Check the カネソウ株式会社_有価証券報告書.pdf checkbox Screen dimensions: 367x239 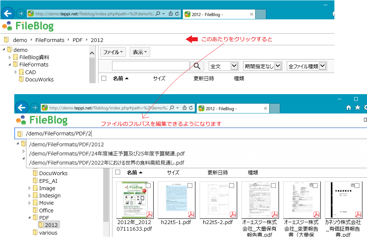click(357, 185)
